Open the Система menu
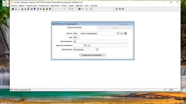Image resolution: width=186 pixels, height=104 pixels. tap(14, 6)
